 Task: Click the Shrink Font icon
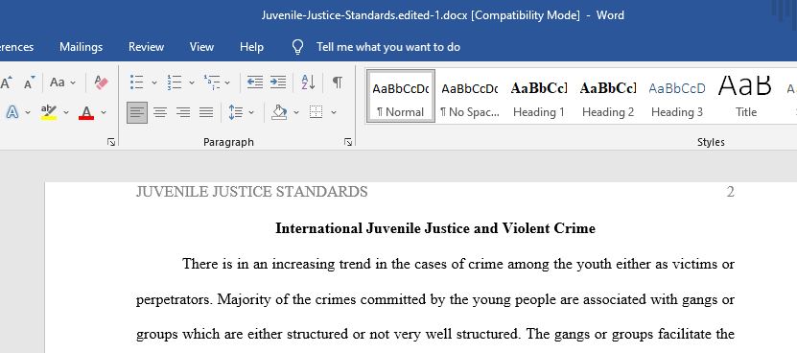click(30, 82)
